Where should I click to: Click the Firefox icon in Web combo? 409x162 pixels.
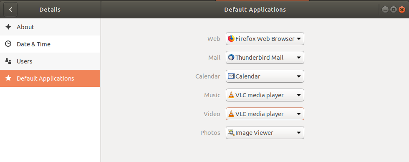[231, 38]
